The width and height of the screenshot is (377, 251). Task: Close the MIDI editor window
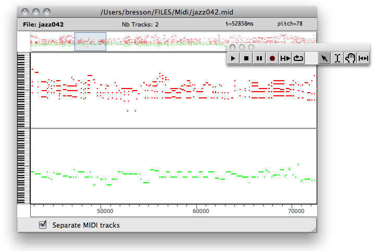25,12
